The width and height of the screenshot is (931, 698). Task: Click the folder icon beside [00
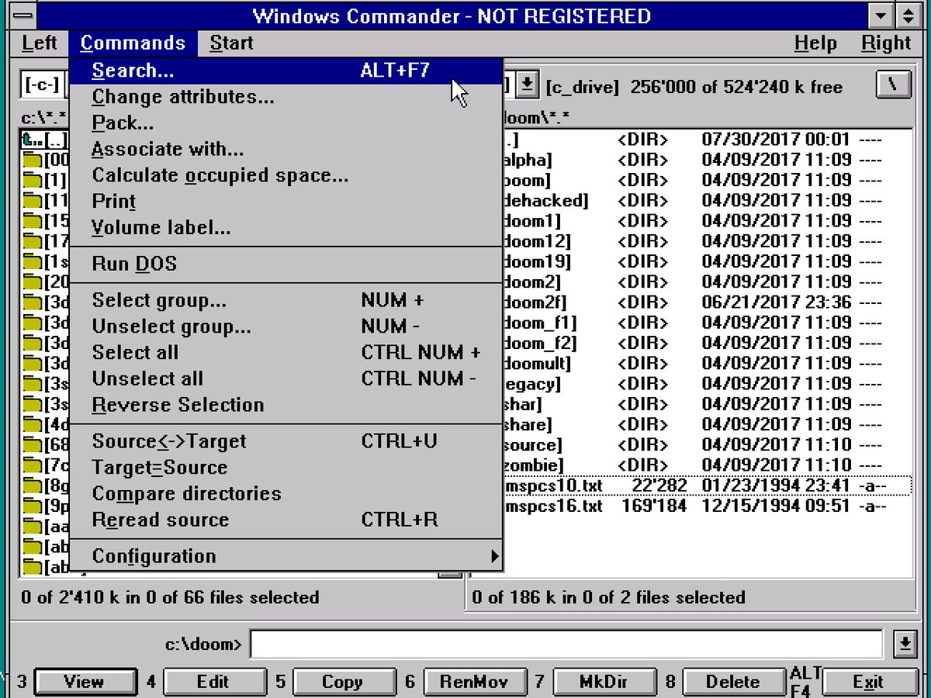(x=33, y=161)
